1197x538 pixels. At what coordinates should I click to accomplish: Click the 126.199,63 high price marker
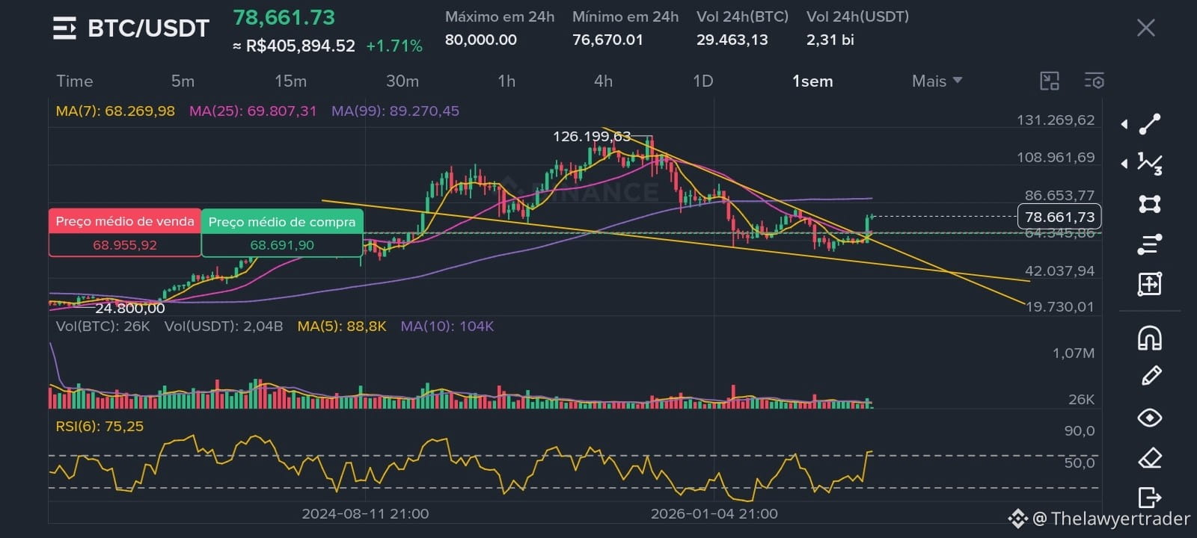pyautogui.click(x=592, y=136)
